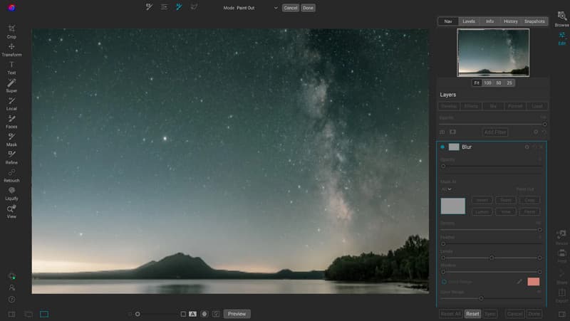Select the Super Select tool
The width and height of the screenshot is (570, 321).
point(11,85)
